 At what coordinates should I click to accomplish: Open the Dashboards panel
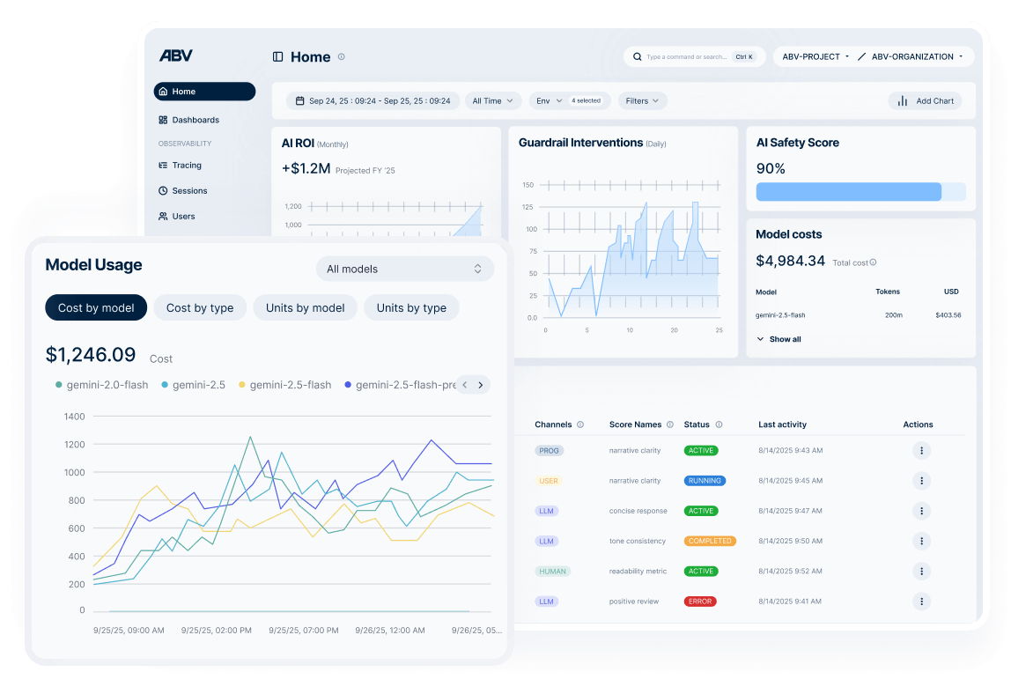click(189, 120)
